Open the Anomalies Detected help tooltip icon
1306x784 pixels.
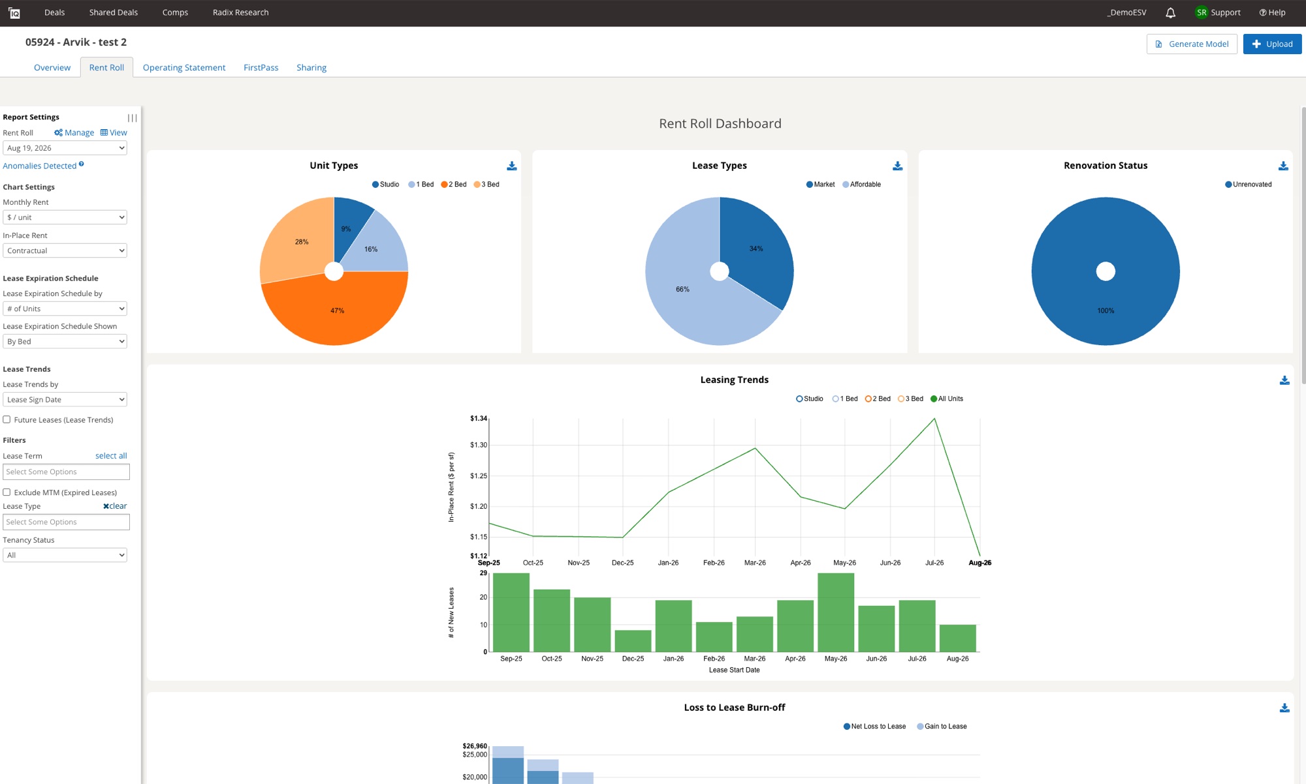point(81,164)
